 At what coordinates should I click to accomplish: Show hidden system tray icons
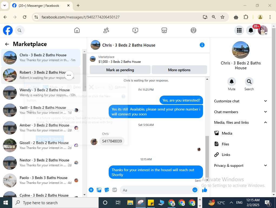(231, 203)
